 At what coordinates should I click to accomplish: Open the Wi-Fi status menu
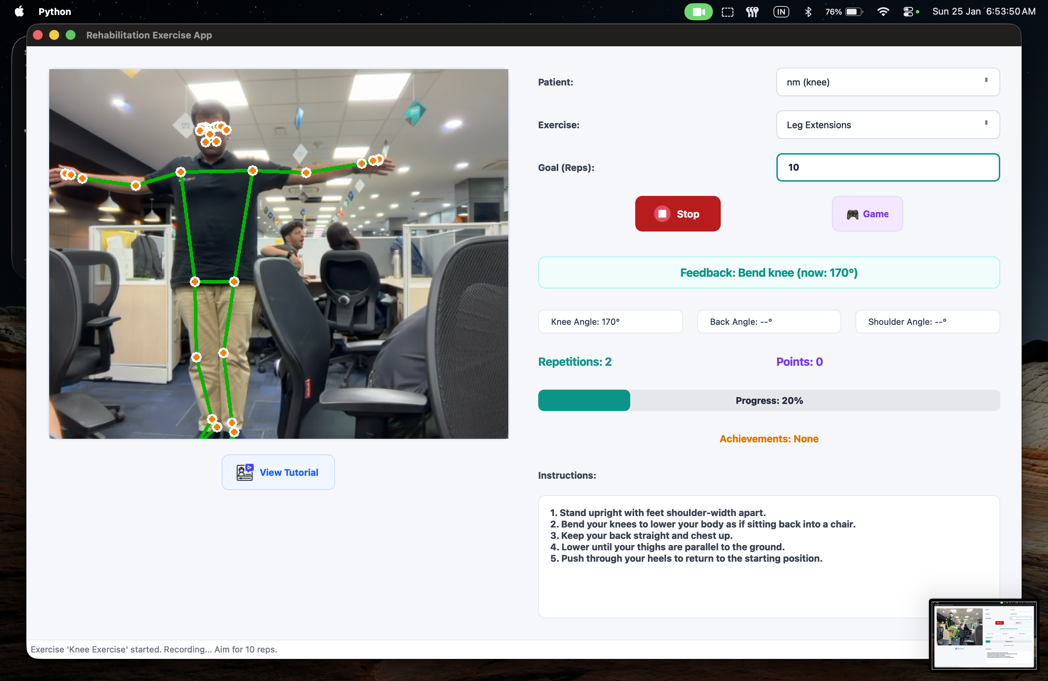pos(883,12)
